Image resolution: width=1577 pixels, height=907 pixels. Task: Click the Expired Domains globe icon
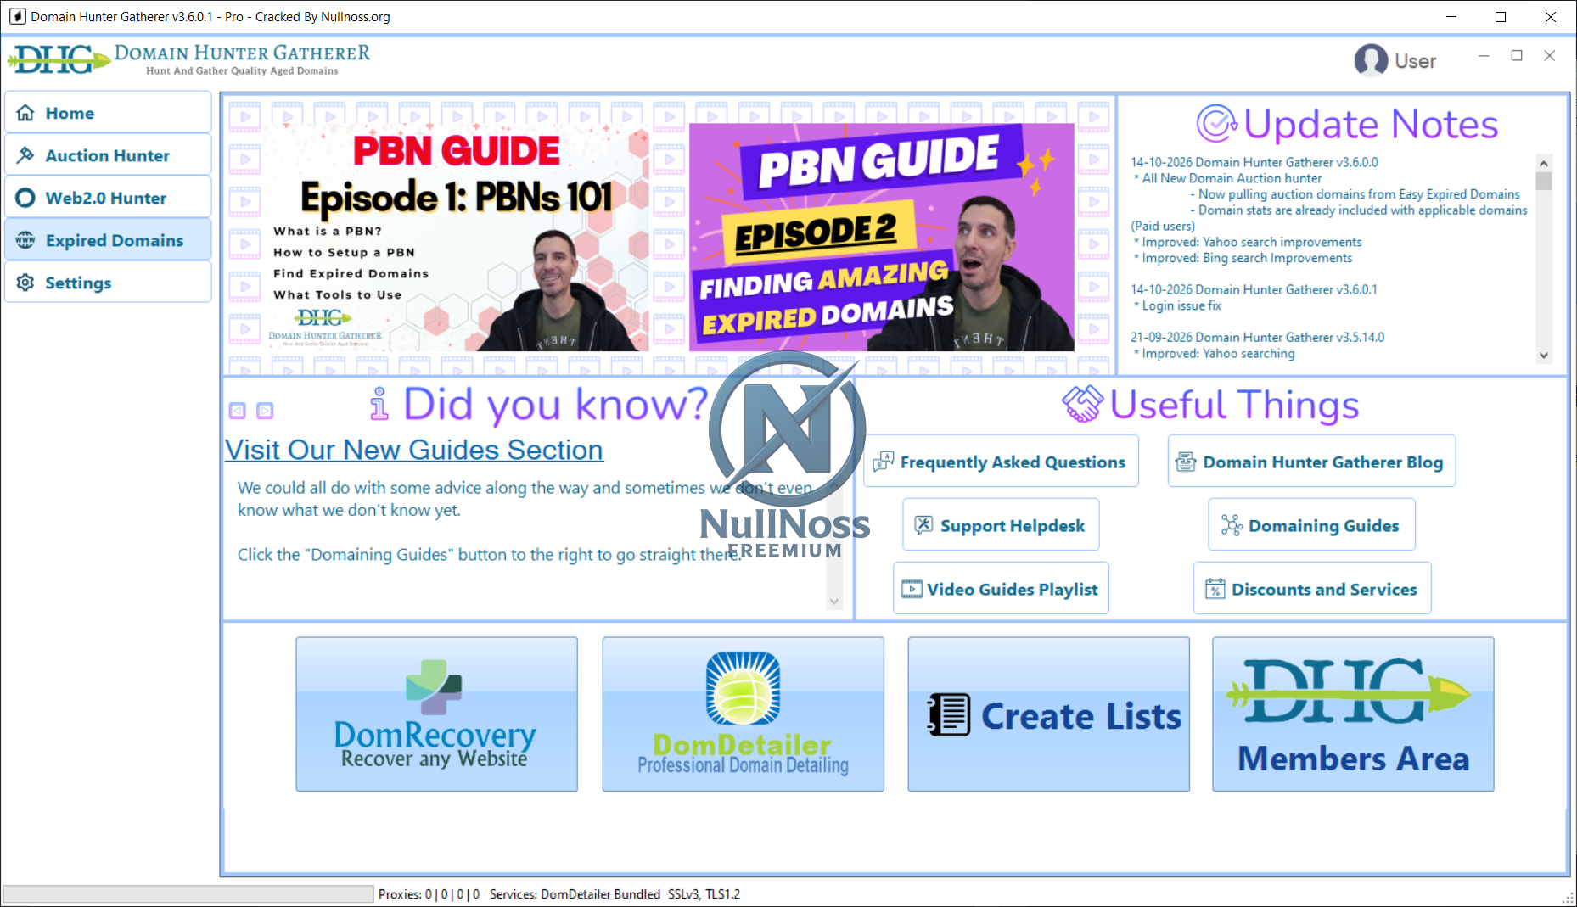[25, 240]
